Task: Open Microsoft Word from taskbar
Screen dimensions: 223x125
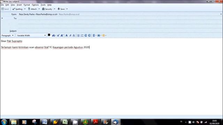Action: click(44, 122)
